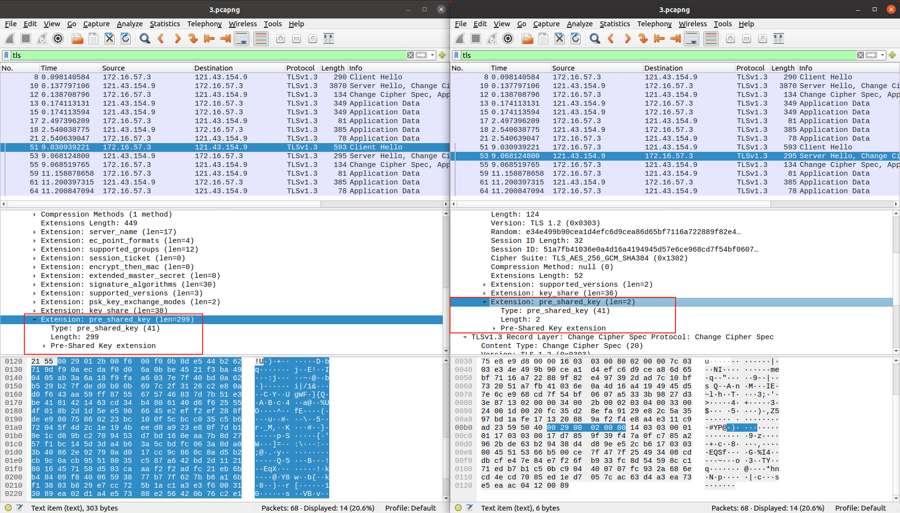Open capture options gear in right window
Viewport: 900px width, 513px height.
[x=508, y=38]
